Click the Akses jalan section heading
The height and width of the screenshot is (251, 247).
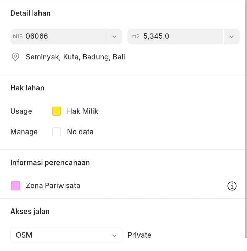coord(30,212)
